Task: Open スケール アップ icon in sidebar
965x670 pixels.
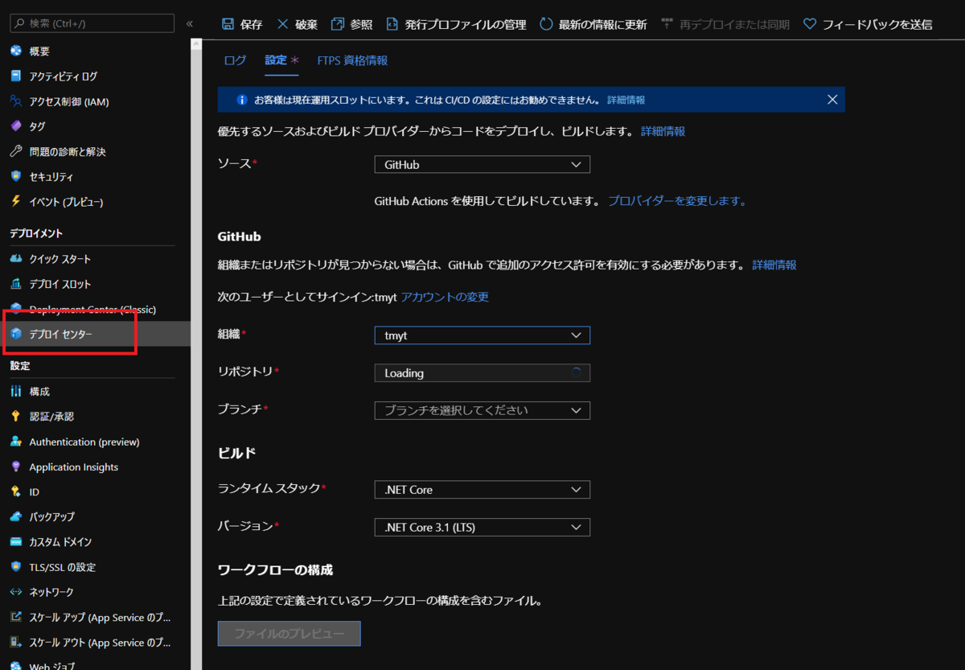Action: (15, 618)
